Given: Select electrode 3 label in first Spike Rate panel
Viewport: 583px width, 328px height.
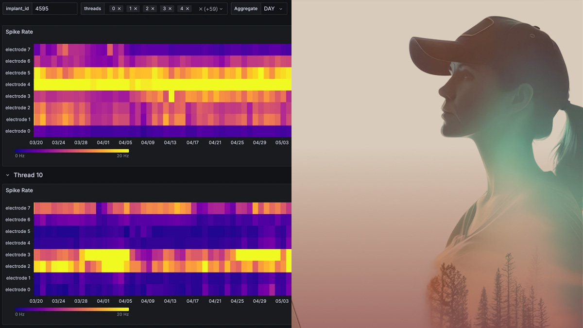Looking at the screenshot, I should pyautogui.click(x=18, y=96).
